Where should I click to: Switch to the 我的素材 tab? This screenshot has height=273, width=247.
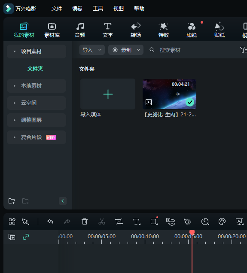point(24,30)
